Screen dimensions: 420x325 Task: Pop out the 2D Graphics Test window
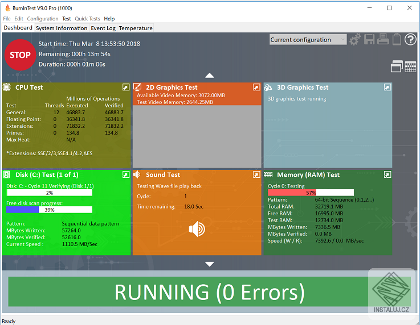tap(256, 87)
